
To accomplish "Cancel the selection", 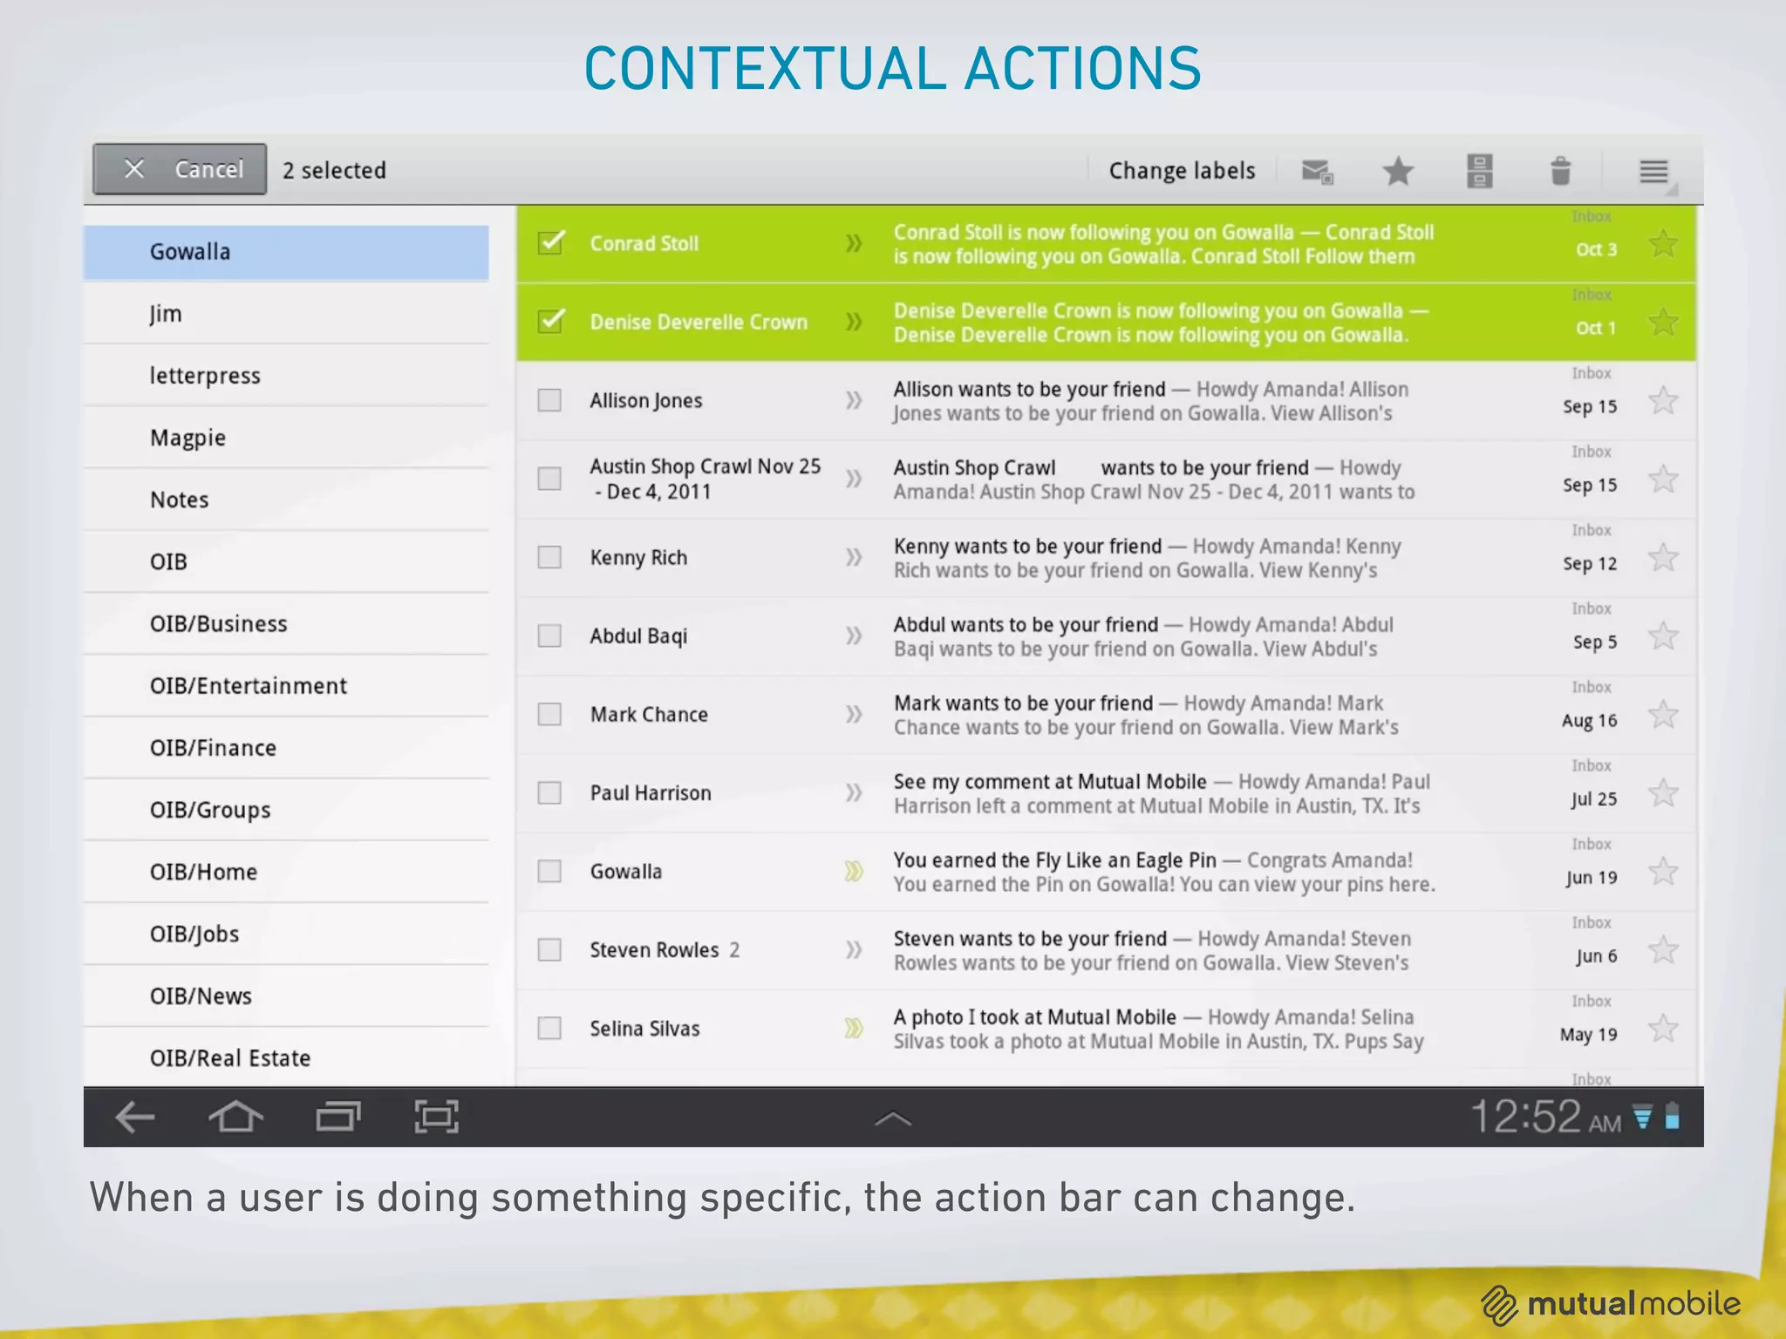I will pyautogui.click(x=180, y=169).
